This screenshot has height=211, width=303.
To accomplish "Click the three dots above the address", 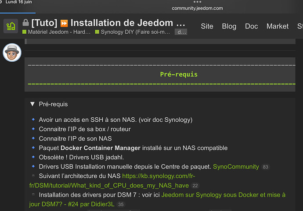I will tap(197, 2).
